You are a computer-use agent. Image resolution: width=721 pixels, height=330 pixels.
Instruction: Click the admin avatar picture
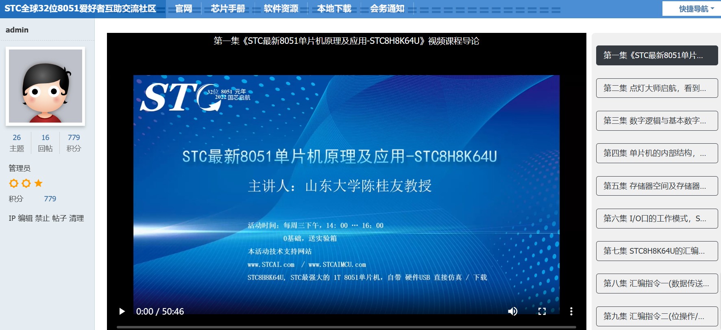(46, 86)
